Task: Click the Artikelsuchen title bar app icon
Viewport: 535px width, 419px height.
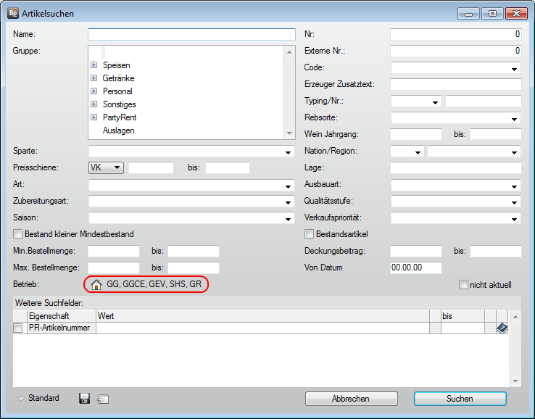Action: point(12,14)
